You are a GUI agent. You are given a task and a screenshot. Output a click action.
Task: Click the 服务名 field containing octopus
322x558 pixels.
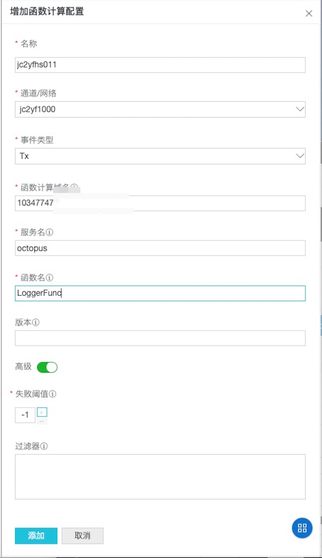tap(160, 248)
